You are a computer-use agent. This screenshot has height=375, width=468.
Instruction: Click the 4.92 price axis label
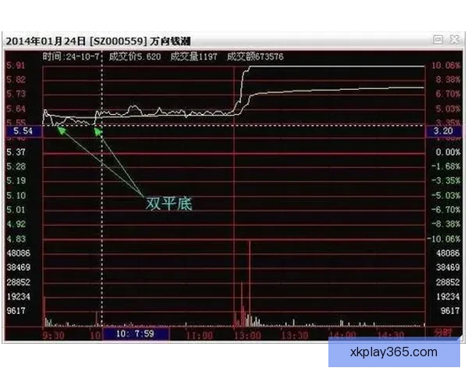[x=16, y=224]
